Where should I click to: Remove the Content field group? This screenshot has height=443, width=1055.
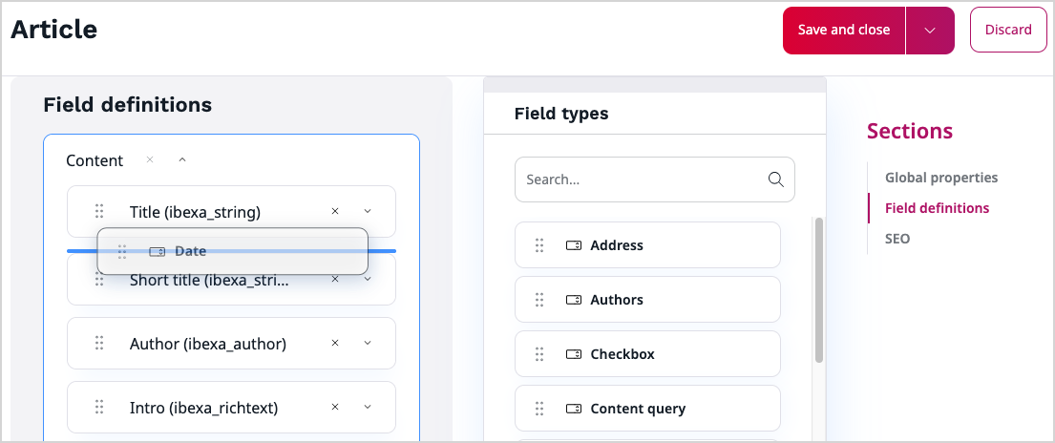(150, 160)
